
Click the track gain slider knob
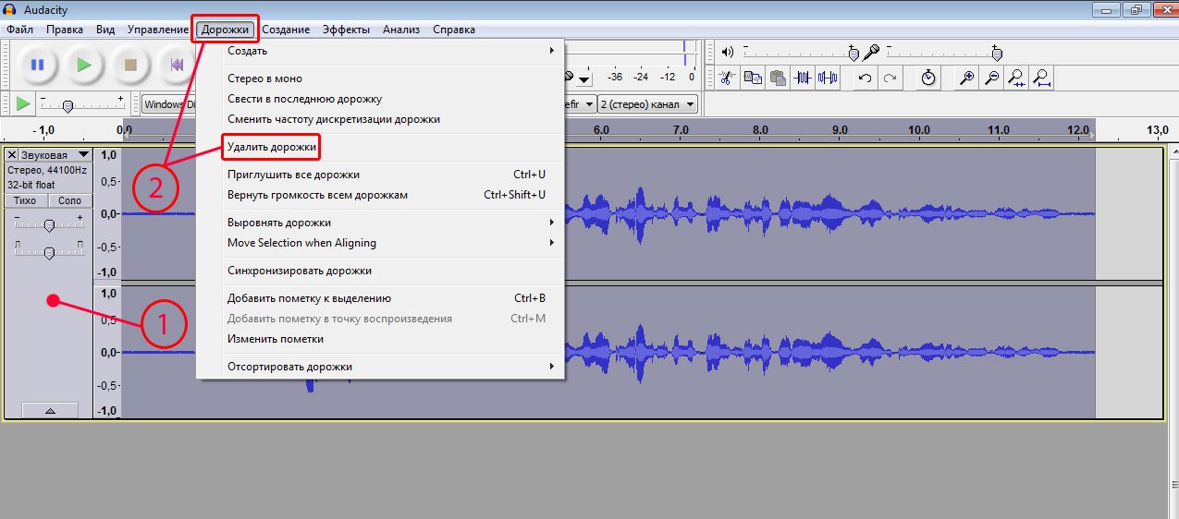click(50, 224)
